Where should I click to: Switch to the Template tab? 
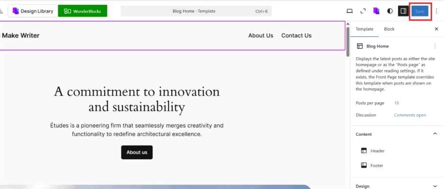[x=364, y=29]
